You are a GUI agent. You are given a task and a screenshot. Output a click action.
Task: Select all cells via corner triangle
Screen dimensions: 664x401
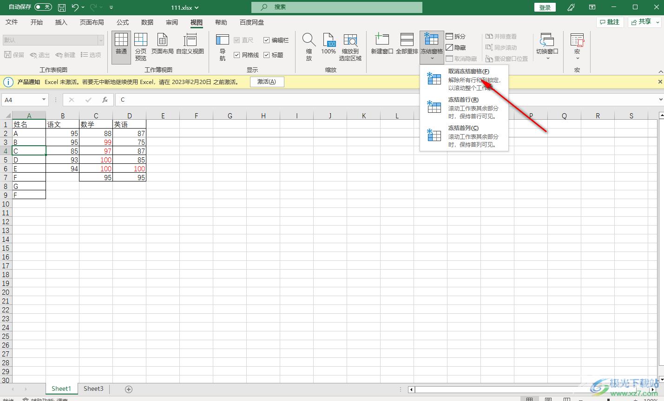coord(7,115)
